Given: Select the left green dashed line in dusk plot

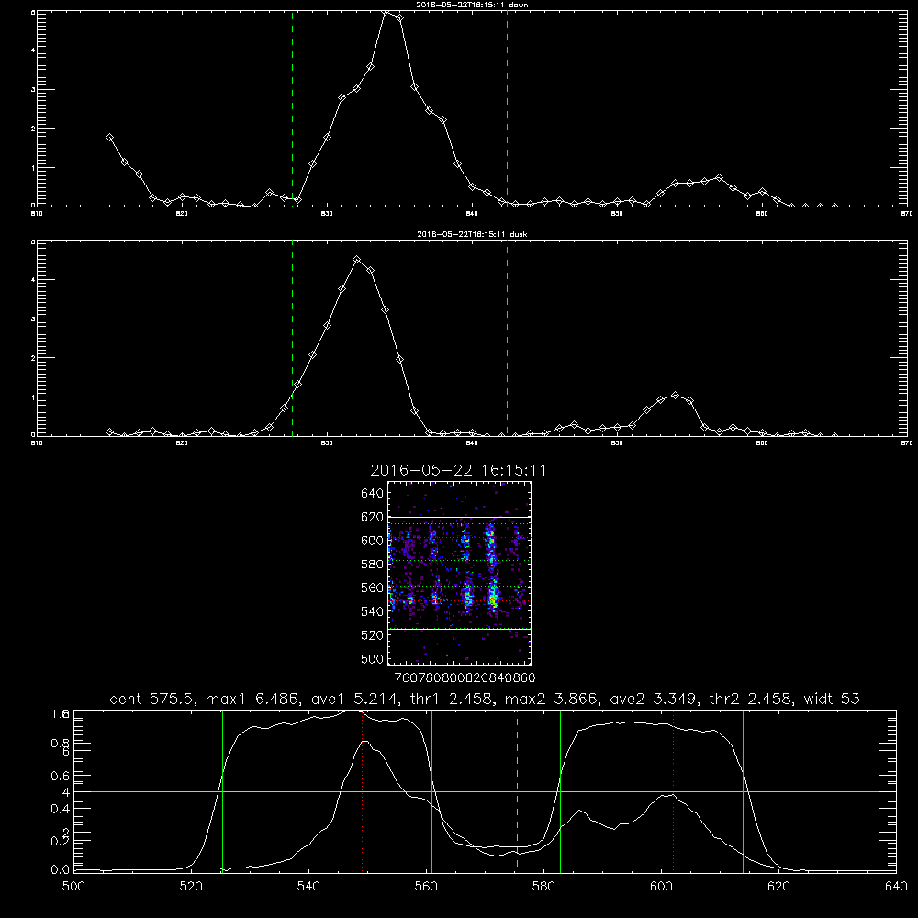Looking at the screenshot, I should [x=292, y=338].
